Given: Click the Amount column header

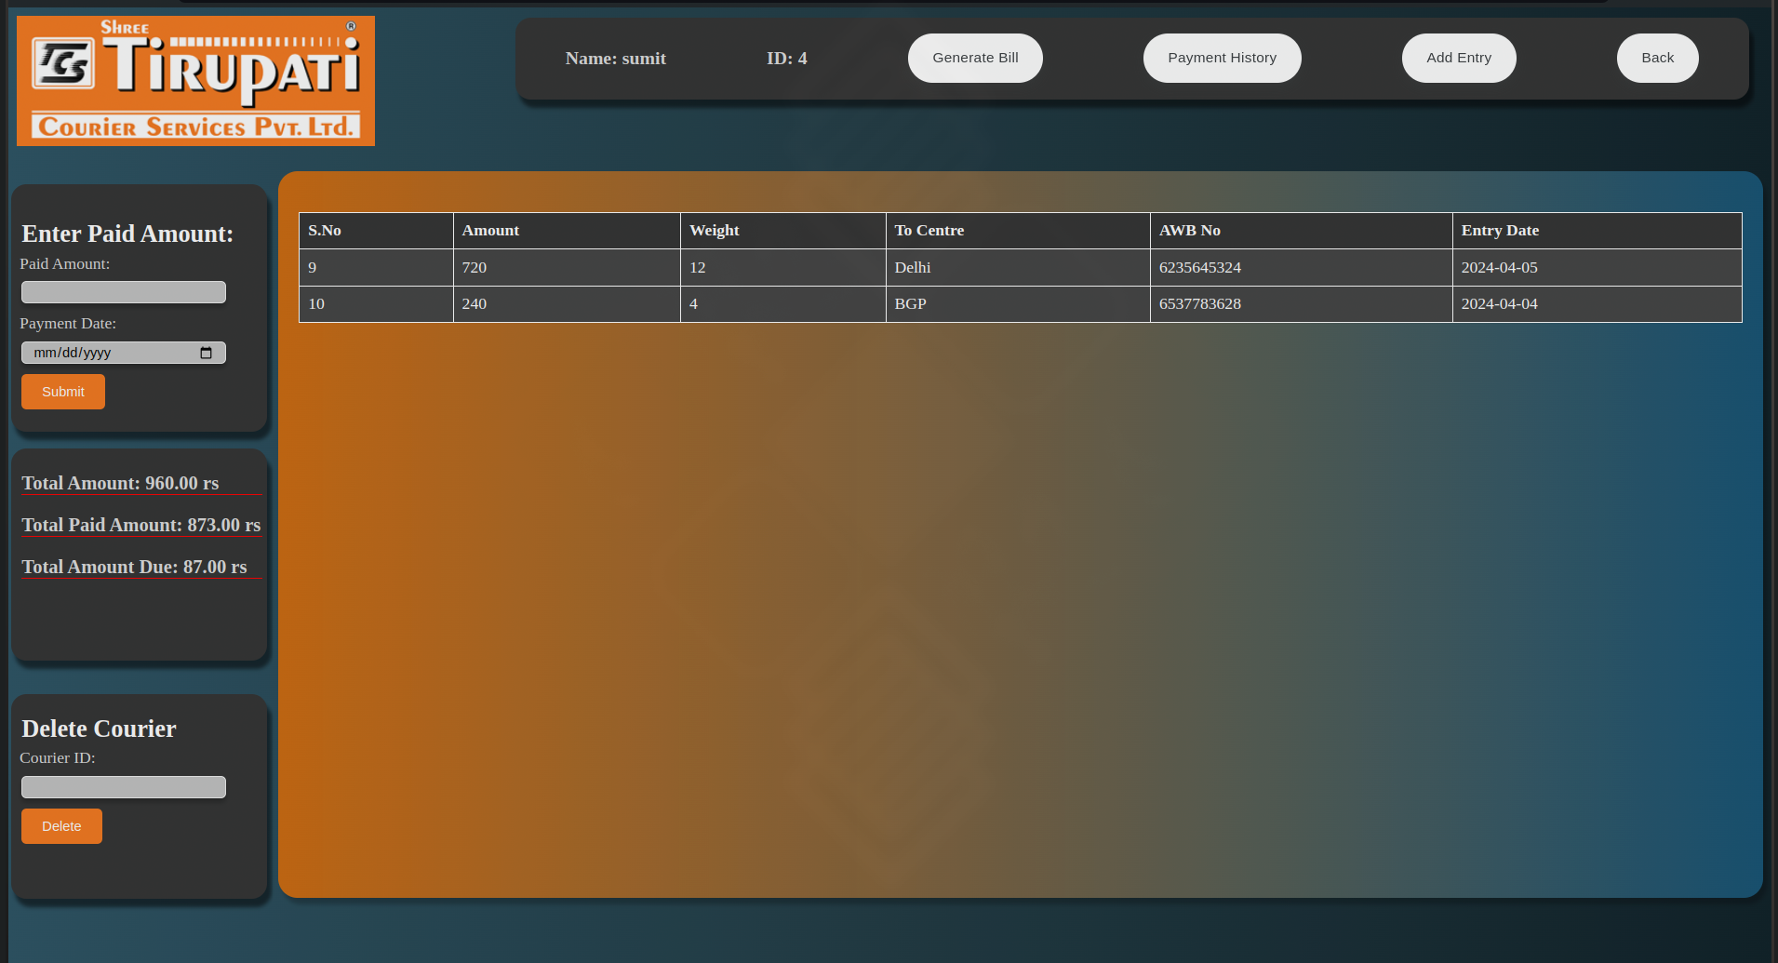Looking at the screenshot, I should point(490,230).
